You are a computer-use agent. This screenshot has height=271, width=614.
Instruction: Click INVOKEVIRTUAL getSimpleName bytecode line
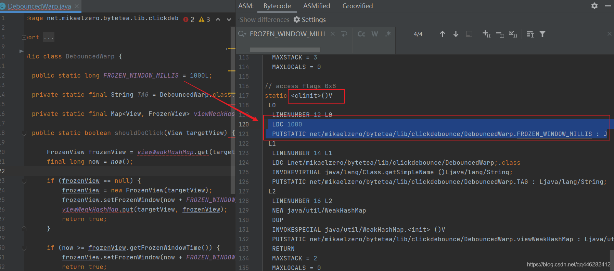pyautogui.click(x=392, y=172)
